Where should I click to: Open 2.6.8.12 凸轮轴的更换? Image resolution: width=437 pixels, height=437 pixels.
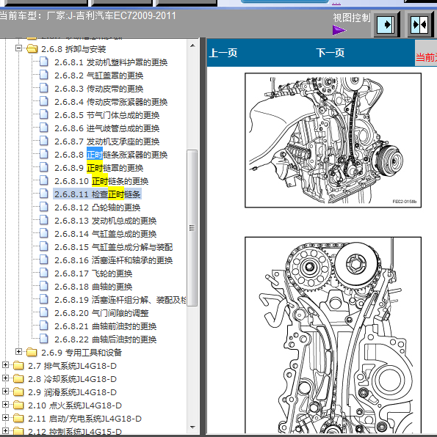pos(97,208)
